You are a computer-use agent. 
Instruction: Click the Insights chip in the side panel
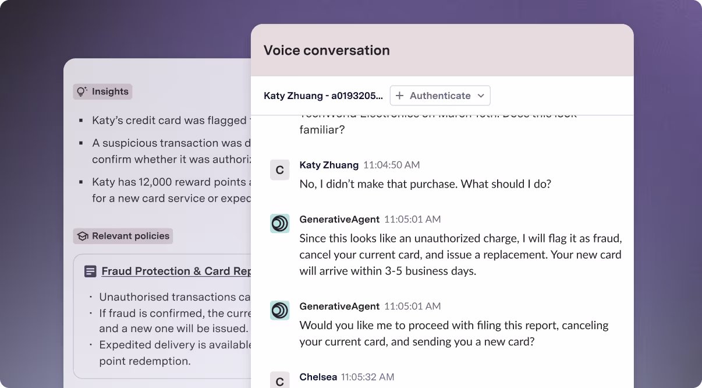[102, 91]
